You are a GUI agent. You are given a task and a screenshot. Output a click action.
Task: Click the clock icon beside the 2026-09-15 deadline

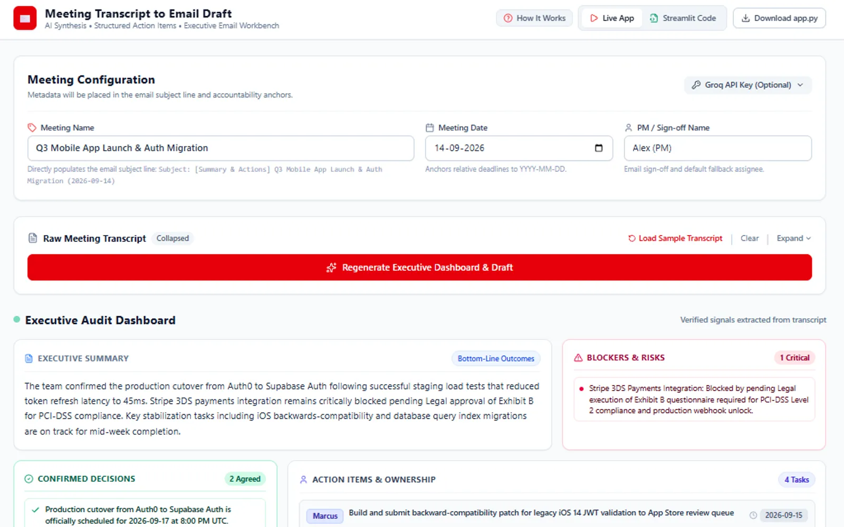(x=753, y=515)
